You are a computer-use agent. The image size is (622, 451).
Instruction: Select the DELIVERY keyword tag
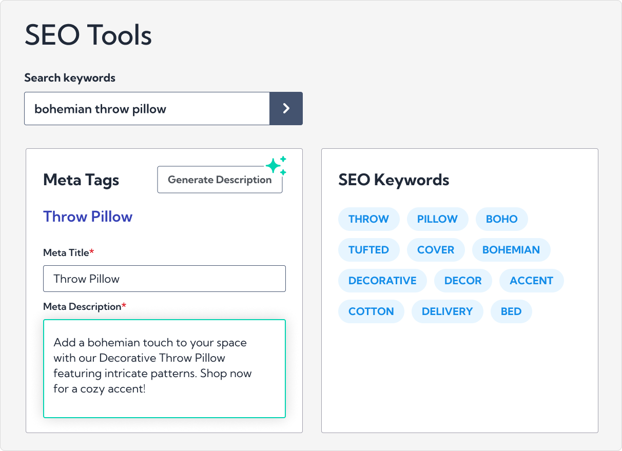pyautogui.click(x=447, y=311)
